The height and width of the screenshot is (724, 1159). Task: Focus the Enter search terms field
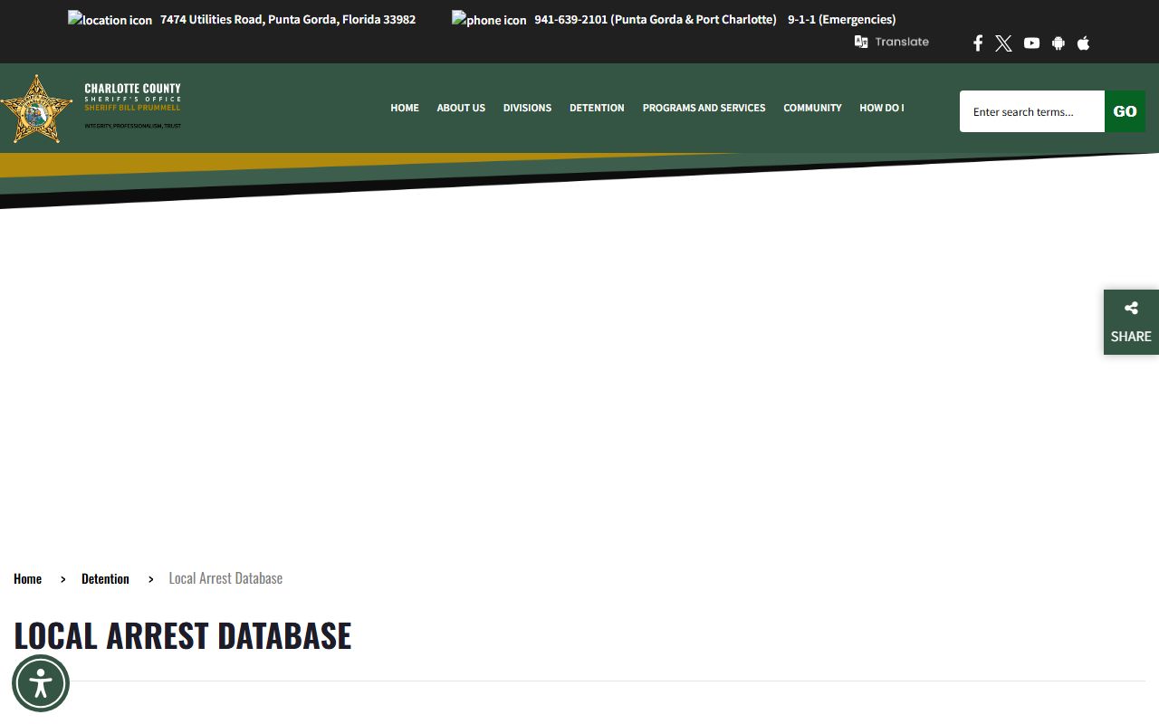1032,111
